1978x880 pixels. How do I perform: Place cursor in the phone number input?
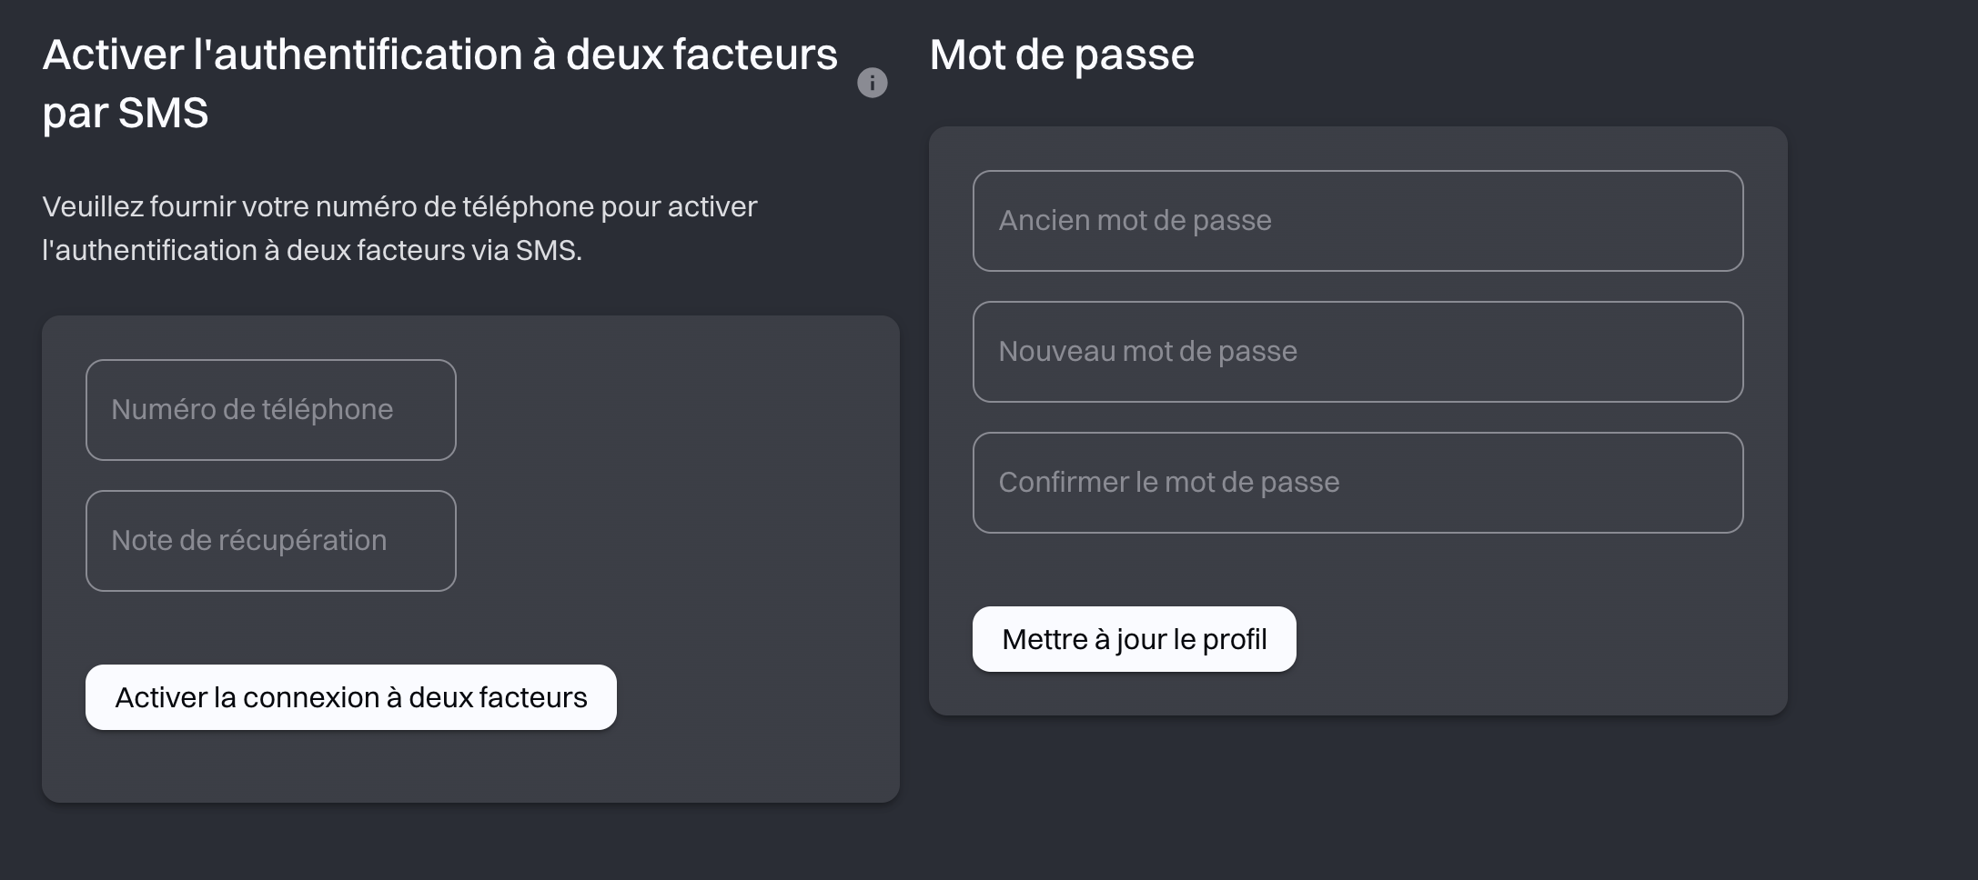[x=270, y=410]
